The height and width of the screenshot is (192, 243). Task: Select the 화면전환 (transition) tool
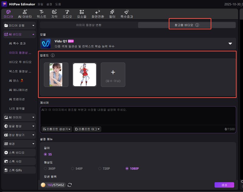click(98, 13)
